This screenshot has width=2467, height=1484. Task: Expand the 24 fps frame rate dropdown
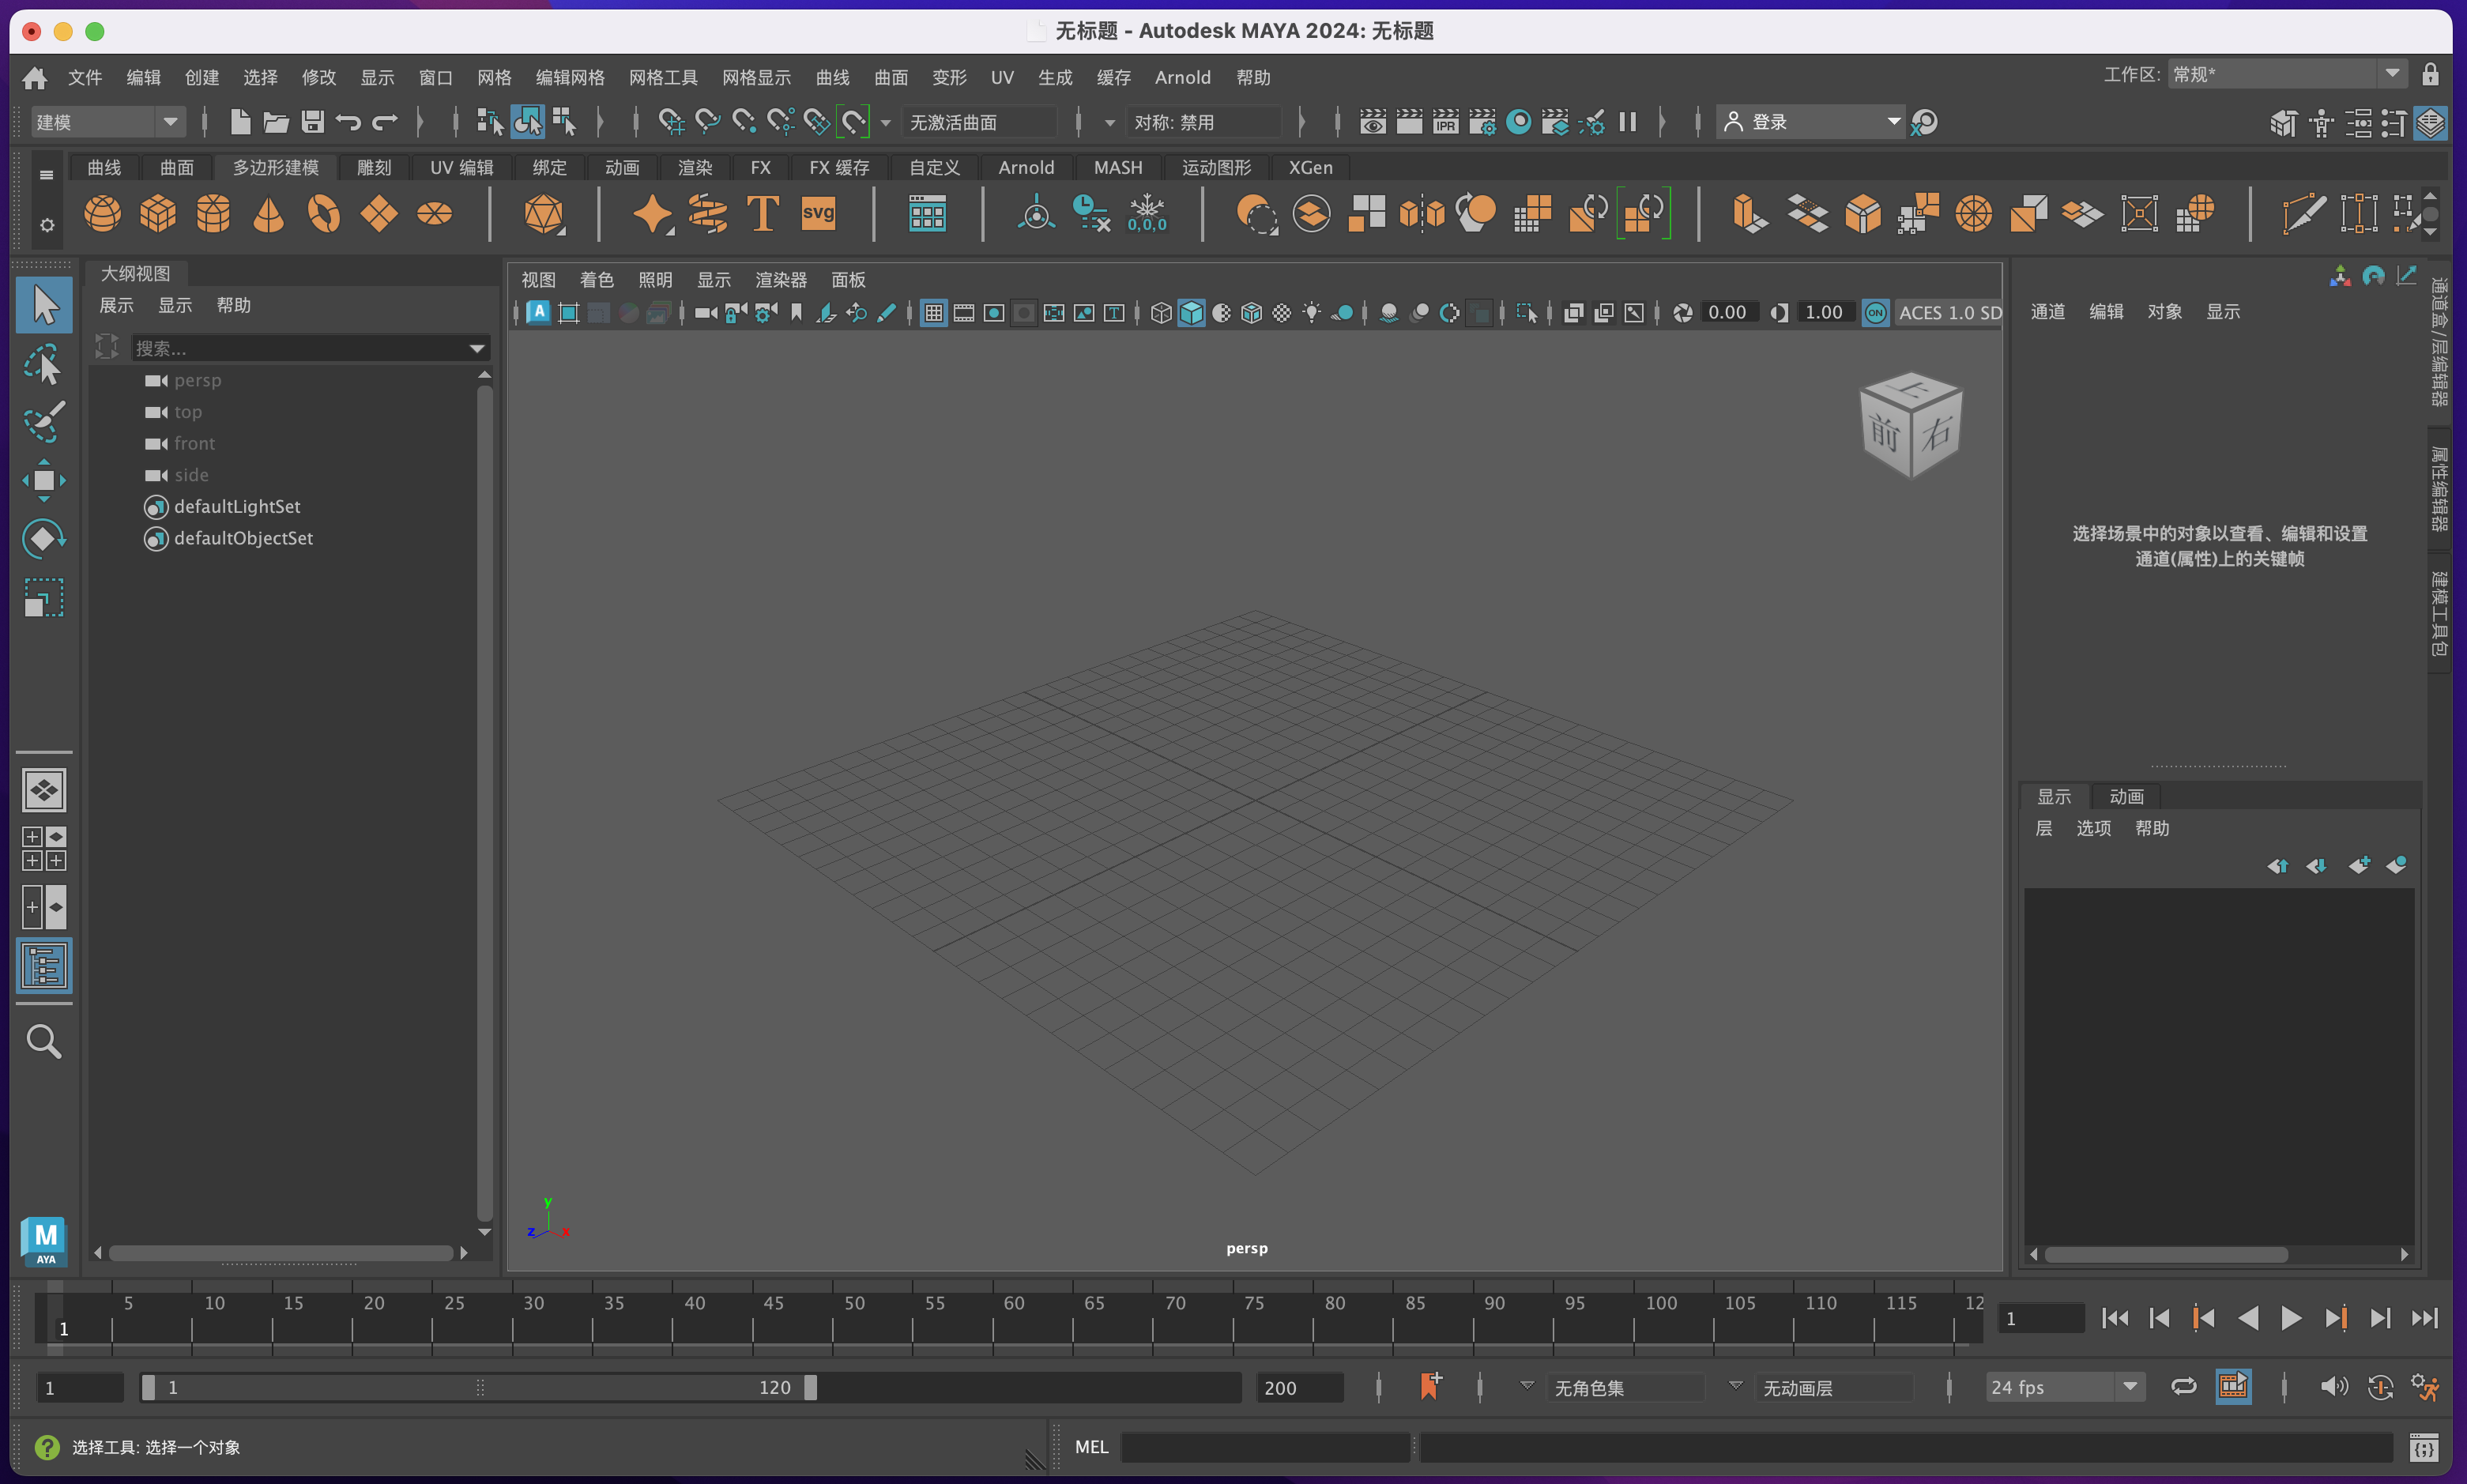[2130, 1386]
